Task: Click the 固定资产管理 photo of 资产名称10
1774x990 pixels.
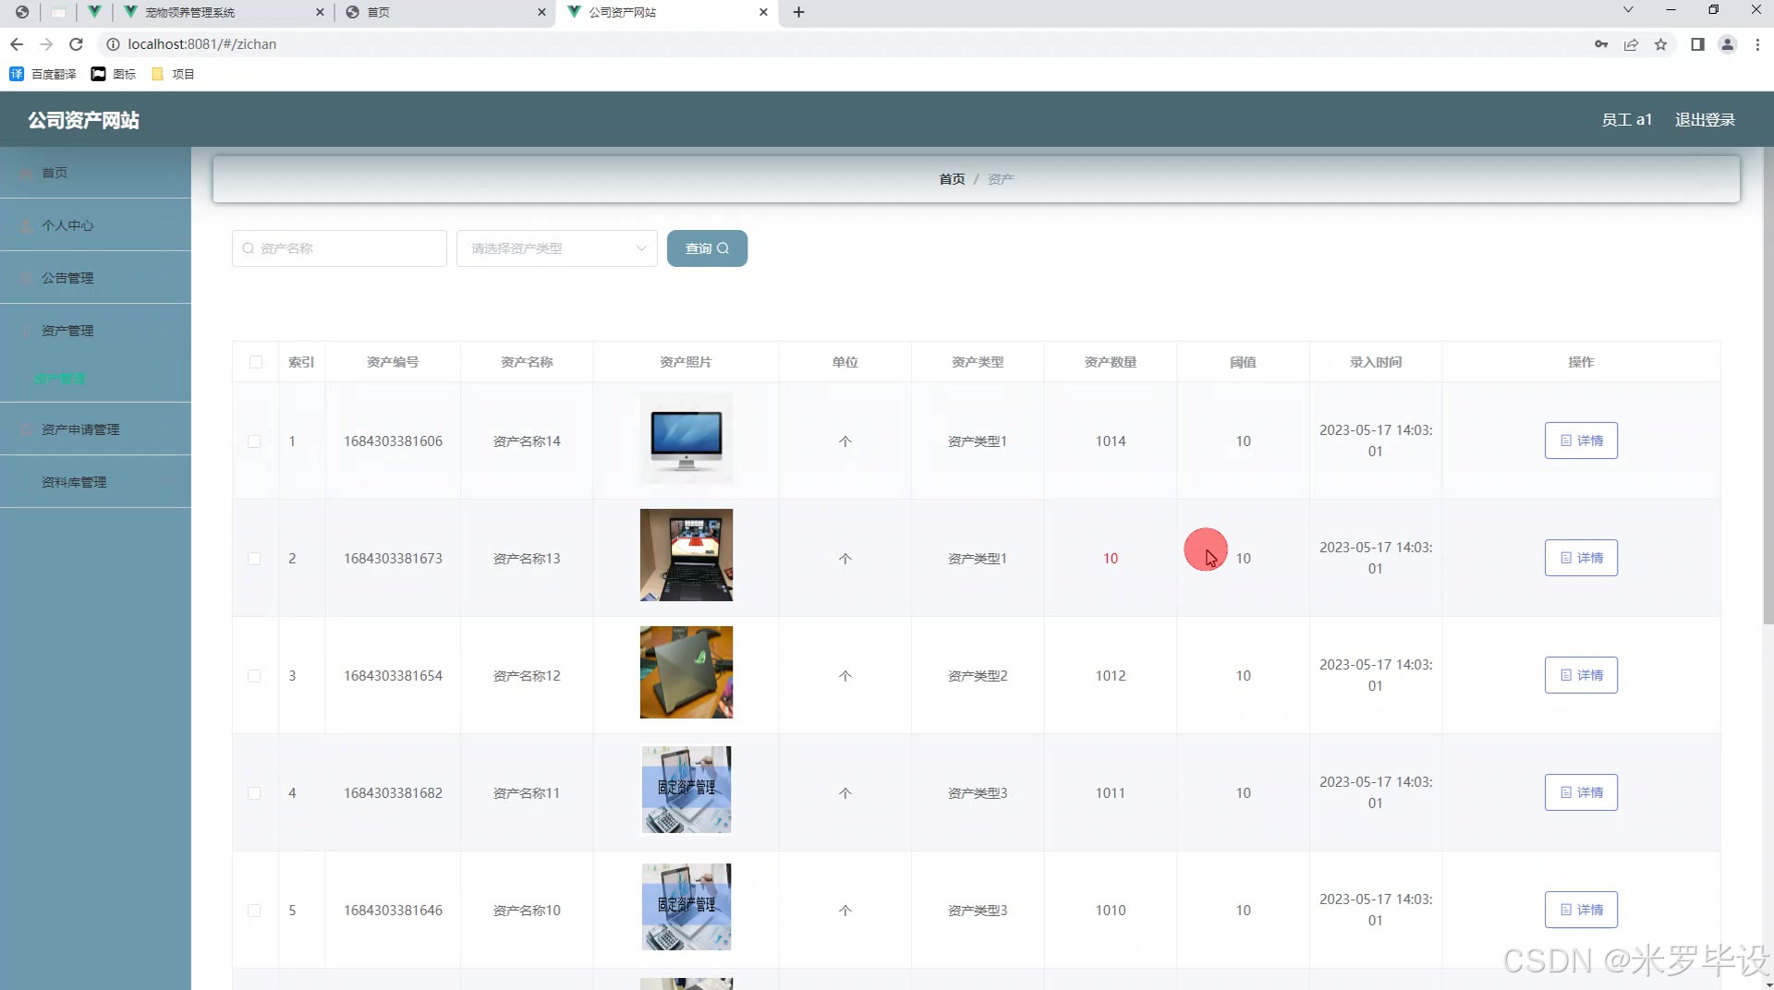Action: [687, 907]
